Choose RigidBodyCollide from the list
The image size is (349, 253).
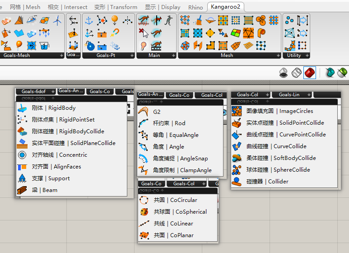[x=71, y=131]
